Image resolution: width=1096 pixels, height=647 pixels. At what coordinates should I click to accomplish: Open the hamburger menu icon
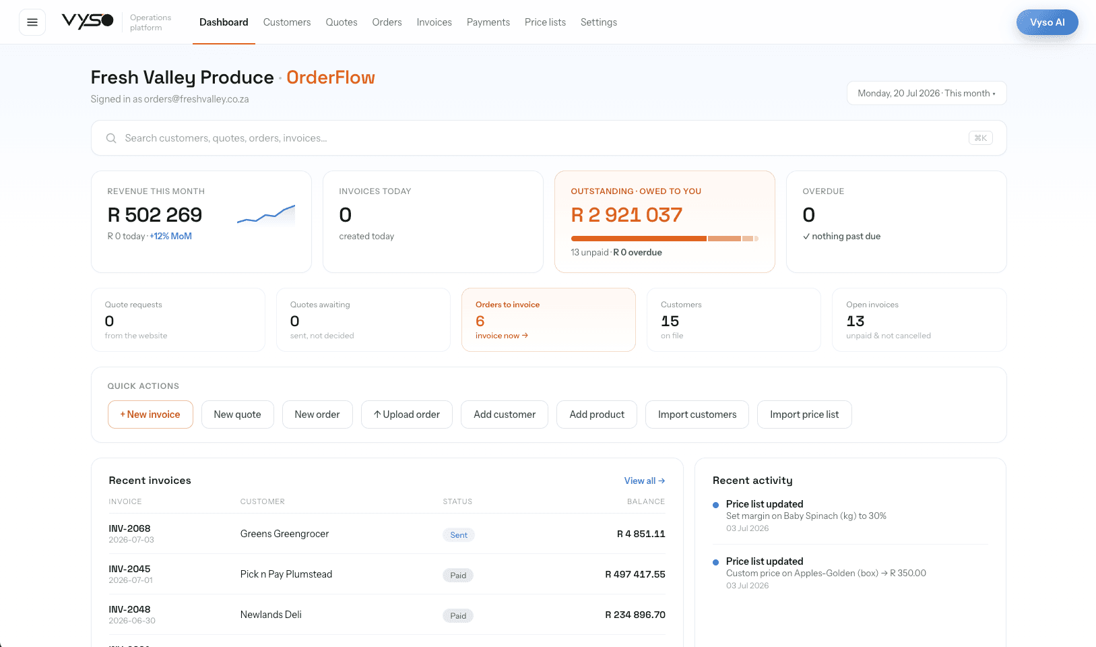[x=32, y=22]
